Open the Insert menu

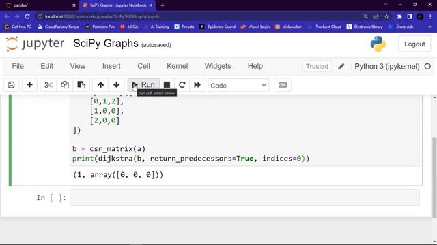pos(111,66)
